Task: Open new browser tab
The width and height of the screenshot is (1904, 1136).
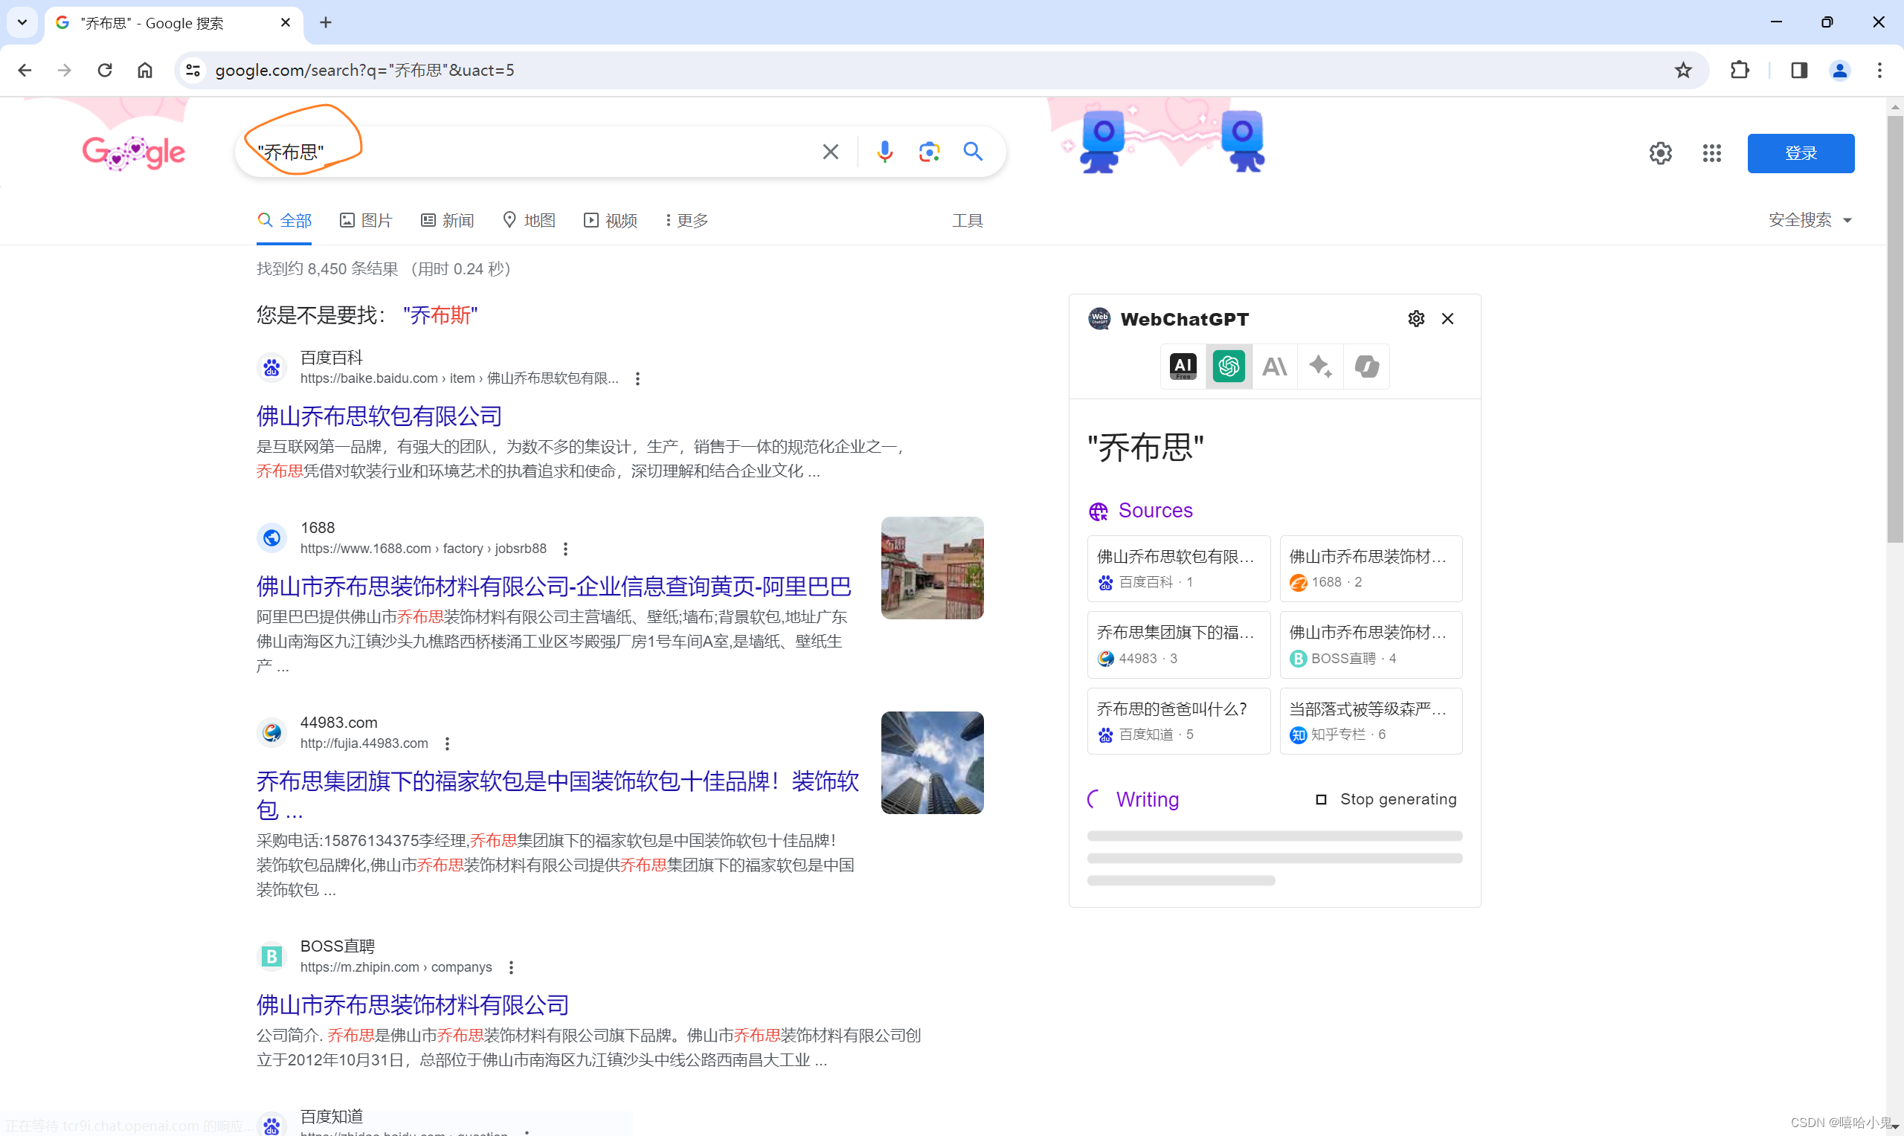Action: pyautogui.click(x=325, y=23)
